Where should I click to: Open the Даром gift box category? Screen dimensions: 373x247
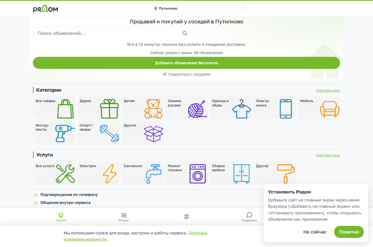point(98,108)
